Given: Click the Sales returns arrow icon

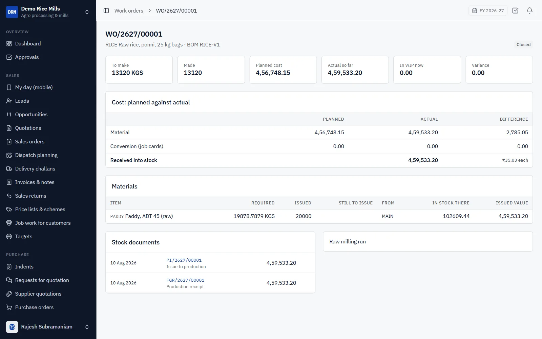Looking at the screenshot, I should coord(9,196).
